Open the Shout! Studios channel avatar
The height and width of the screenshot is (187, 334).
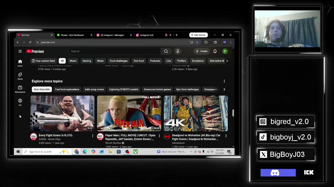pos(100,137)
